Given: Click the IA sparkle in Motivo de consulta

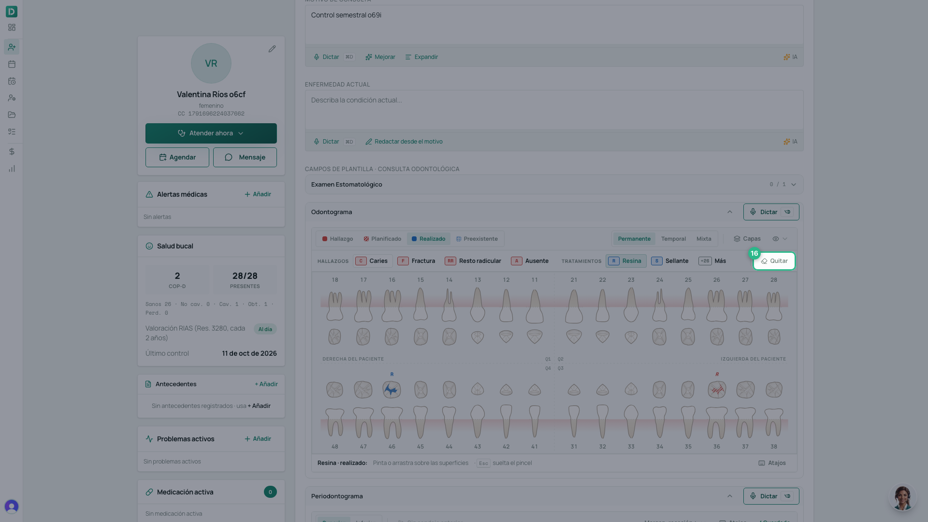Looking at the screenshot, I should 790,57.
